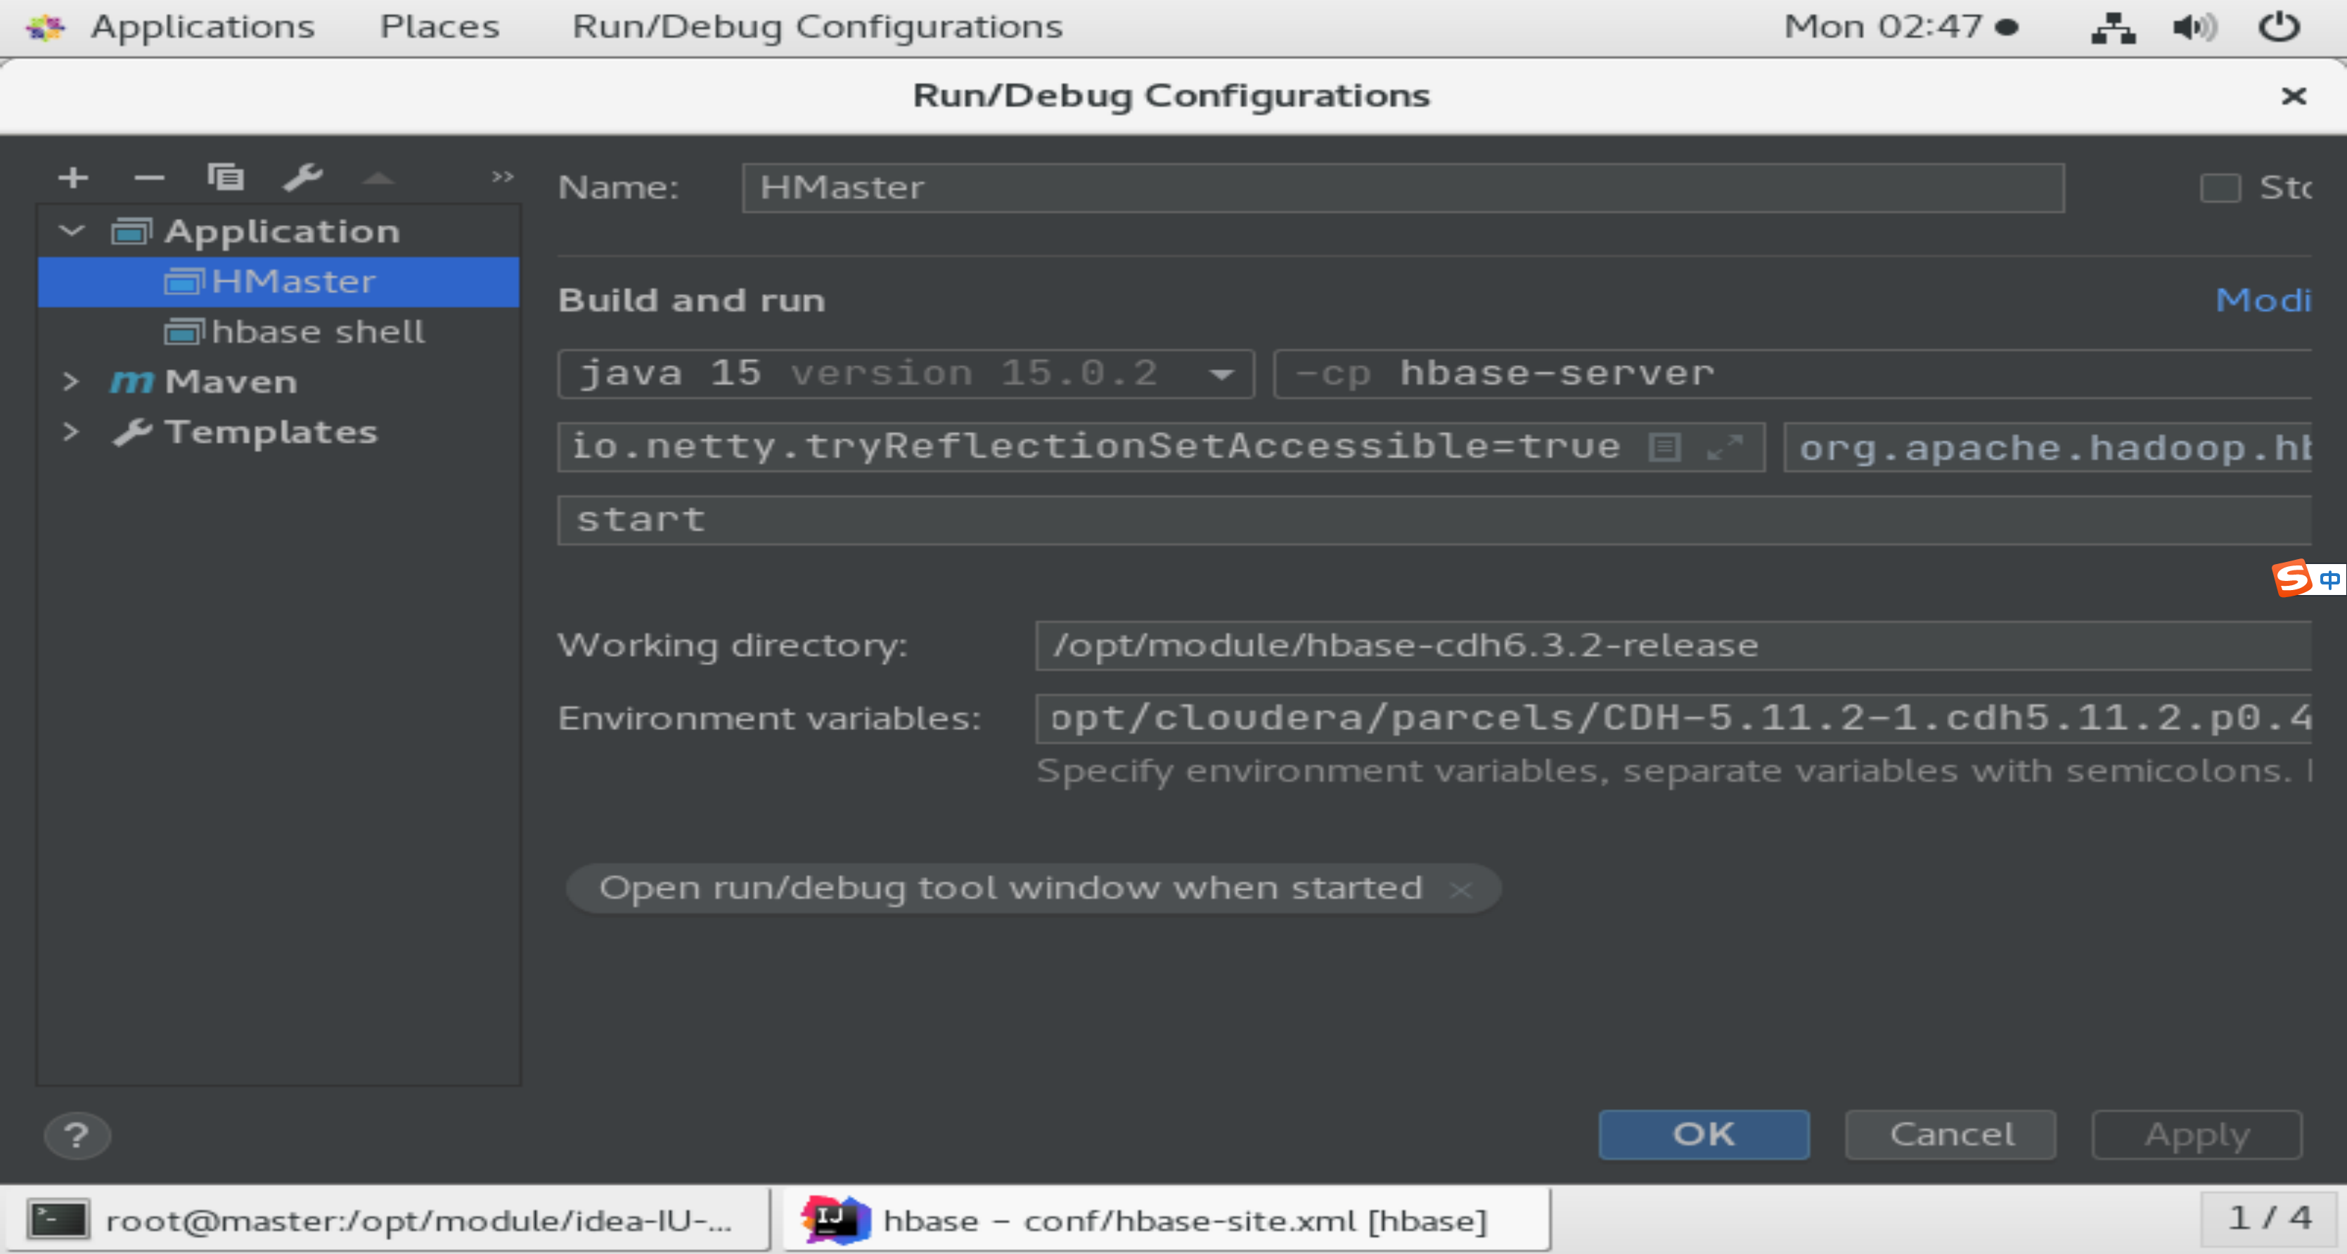Viewport: 2347px width, 1254px height.
Task: Click the Cancel button
Action: tap(1950, 1134)
